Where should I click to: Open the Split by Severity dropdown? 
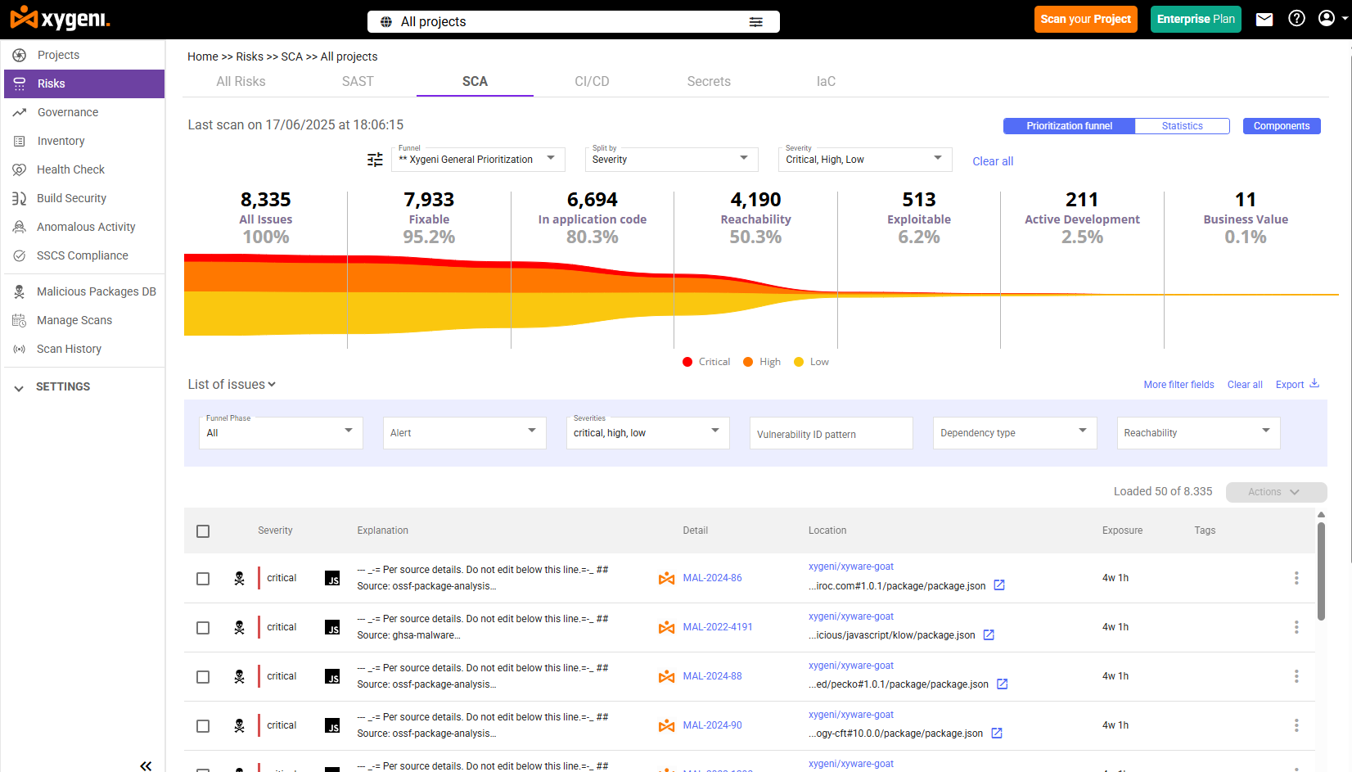[x=671, y=159]
